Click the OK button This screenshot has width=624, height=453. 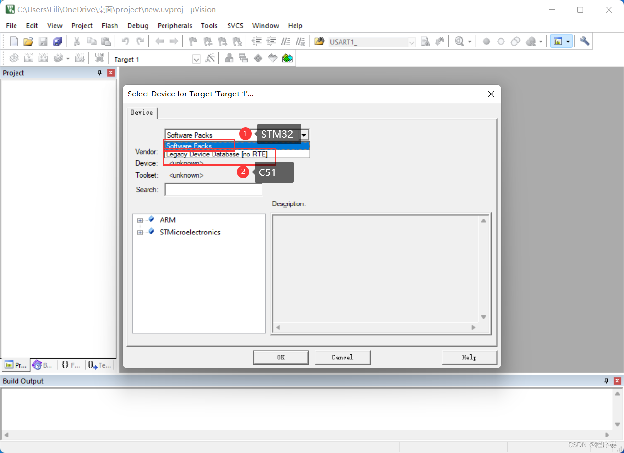coord(281,358)
